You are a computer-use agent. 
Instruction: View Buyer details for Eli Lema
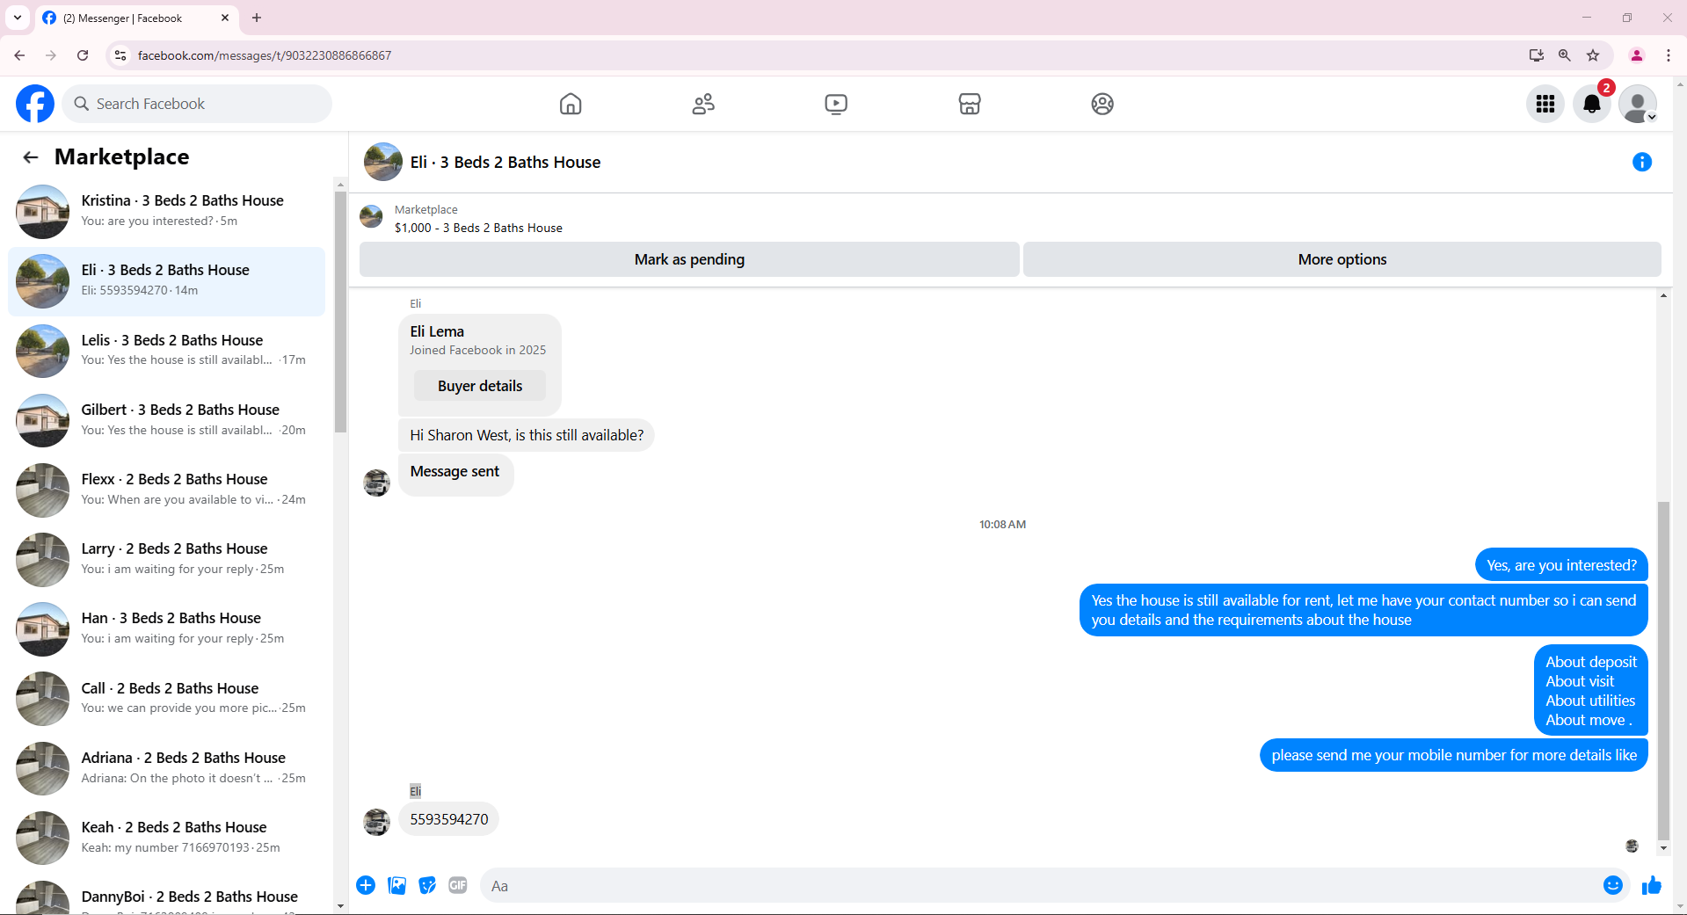pyautogui.click(x=480, y=386)
